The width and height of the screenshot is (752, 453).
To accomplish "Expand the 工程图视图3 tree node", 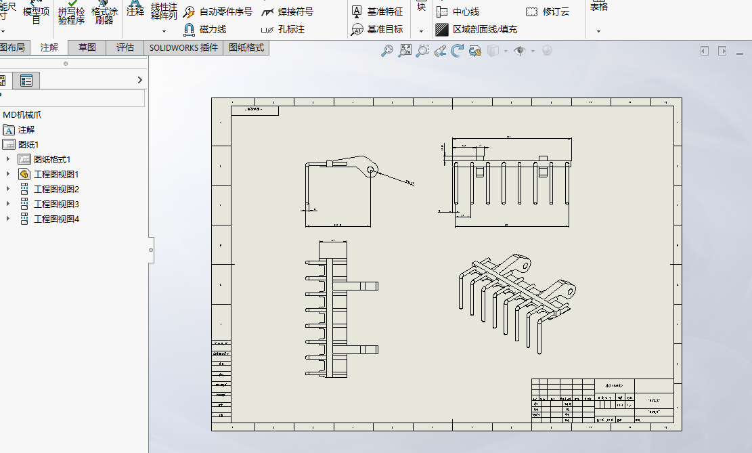I will coord(8,204).
